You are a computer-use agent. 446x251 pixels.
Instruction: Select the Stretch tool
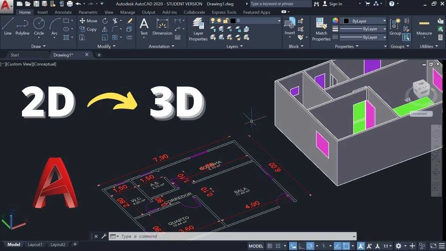pyautogui.click(x=82, y=37)
